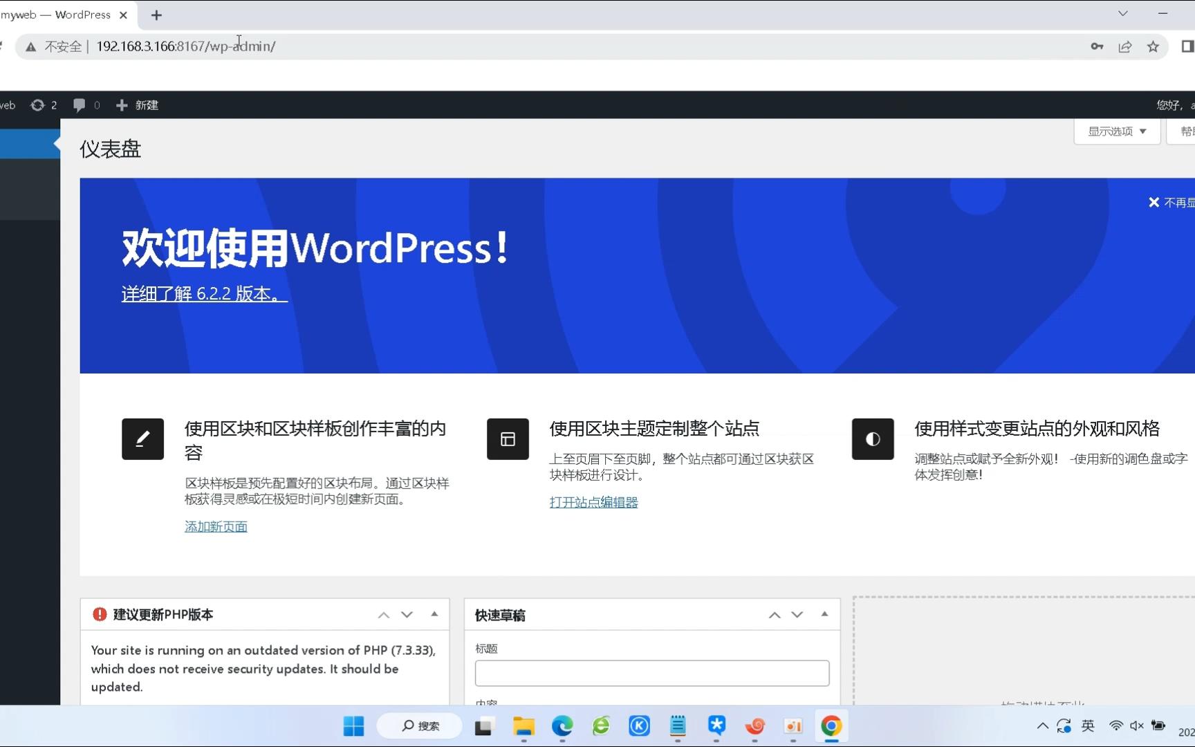This screenshot has width=1195, height=747.
Task: Dismiss the welcome panel with the X icon
Action: [1154, 202]
